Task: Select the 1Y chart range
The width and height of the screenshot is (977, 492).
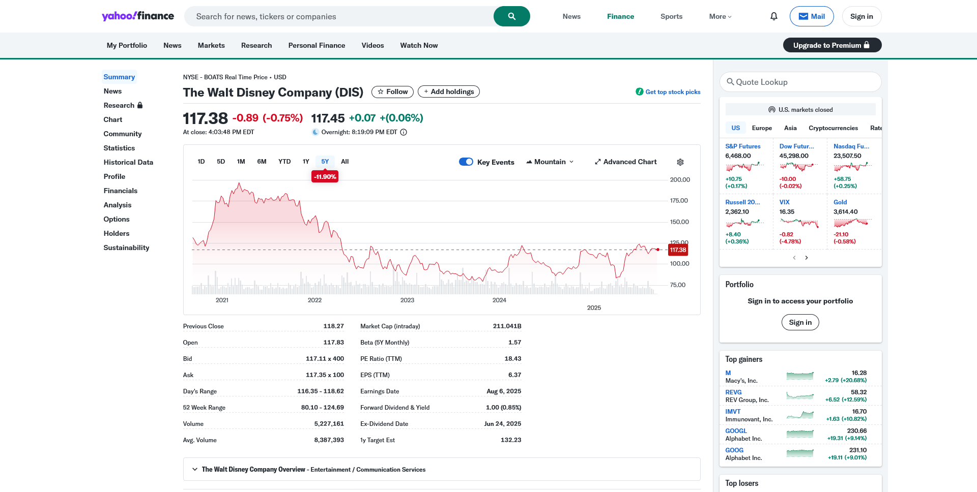Action: tap(306, 162)
